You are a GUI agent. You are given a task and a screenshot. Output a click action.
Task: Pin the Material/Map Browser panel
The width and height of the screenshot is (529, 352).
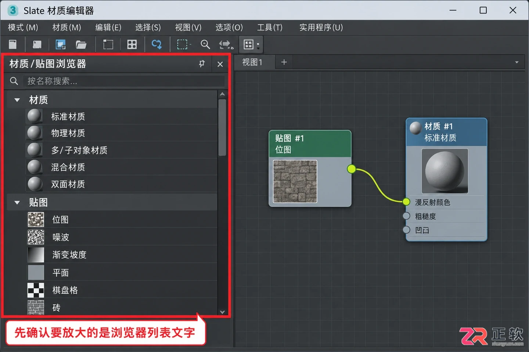coord(202,64)
